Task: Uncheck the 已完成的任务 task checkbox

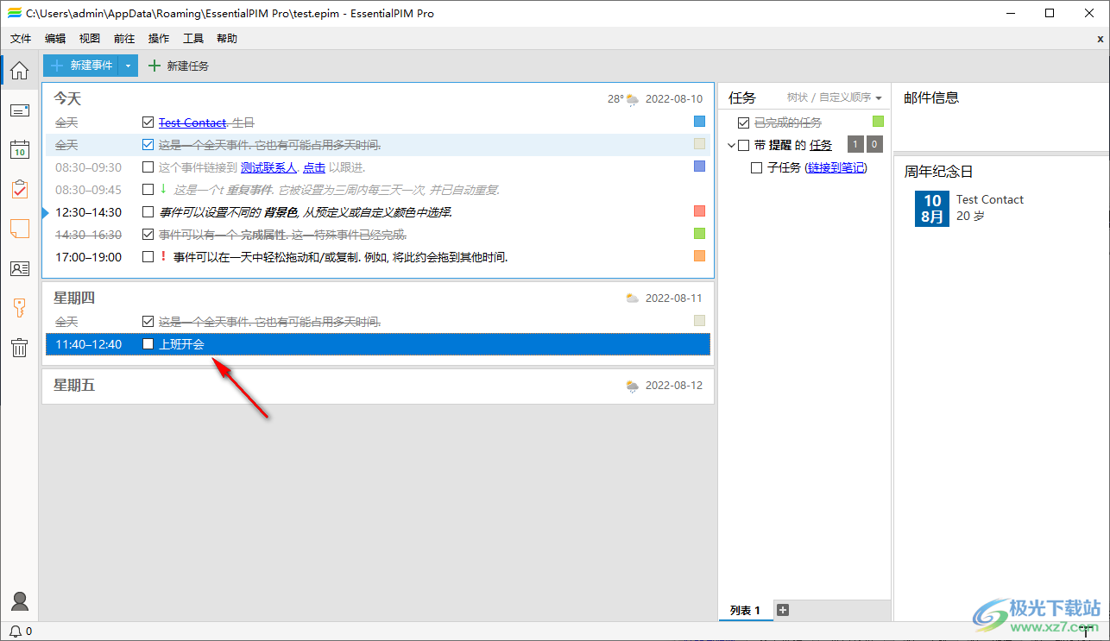Action: click(744, 123)
